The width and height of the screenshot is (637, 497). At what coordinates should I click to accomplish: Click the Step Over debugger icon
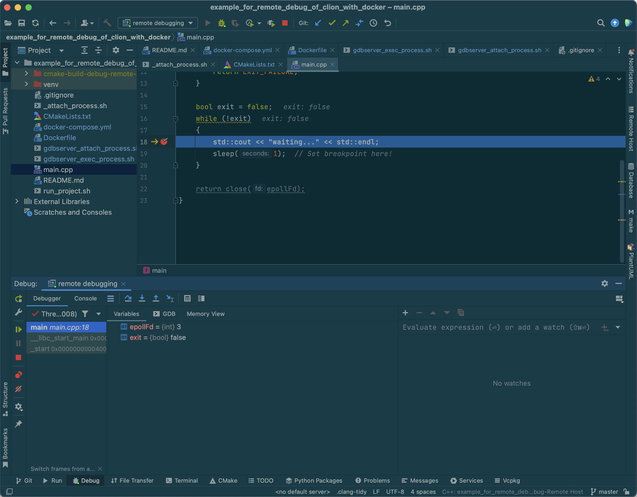128,298
